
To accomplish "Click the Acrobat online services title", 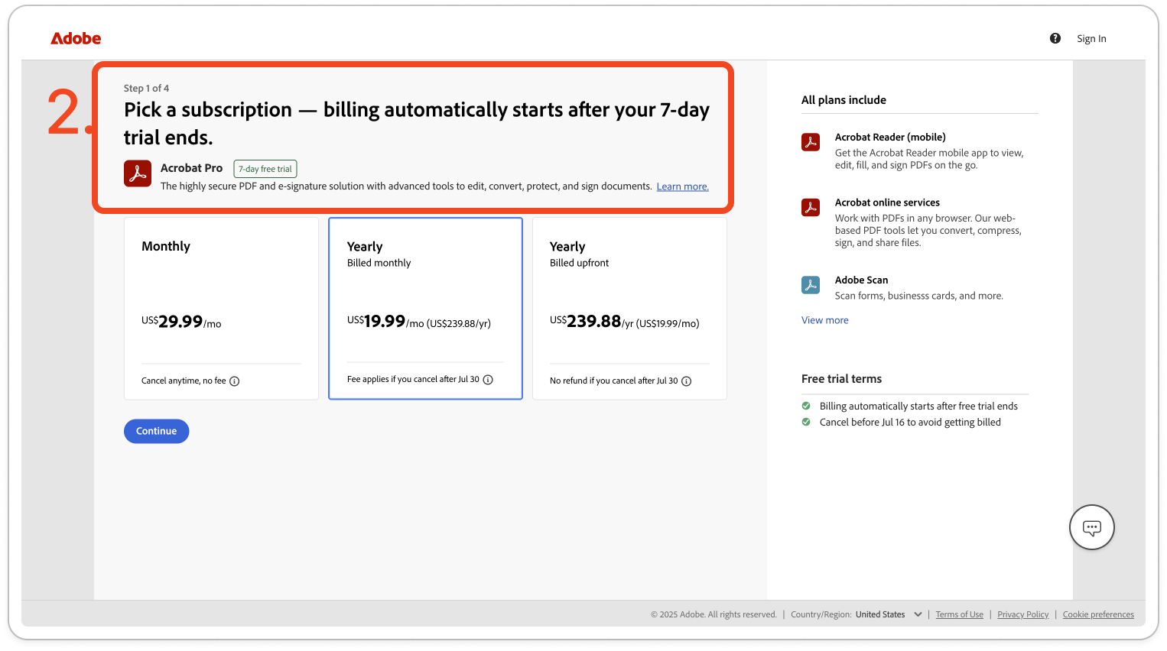I will coord(887,202).
